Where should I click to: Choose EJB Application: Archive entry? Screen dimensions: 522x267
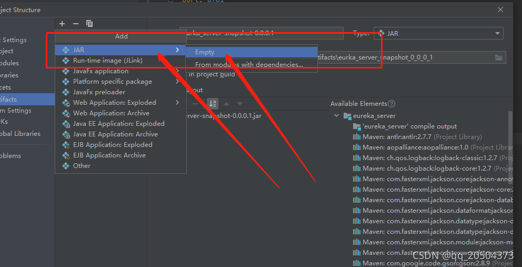tap(121, 155)
